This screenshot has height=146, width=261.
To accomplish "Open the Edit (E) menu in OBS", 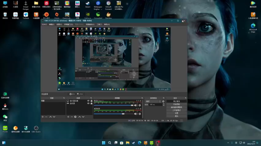I will coord(52,24).
